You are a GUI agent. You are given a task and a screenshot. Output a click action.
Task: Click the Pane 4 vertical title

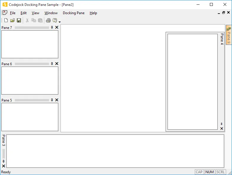tap(222, 39)
